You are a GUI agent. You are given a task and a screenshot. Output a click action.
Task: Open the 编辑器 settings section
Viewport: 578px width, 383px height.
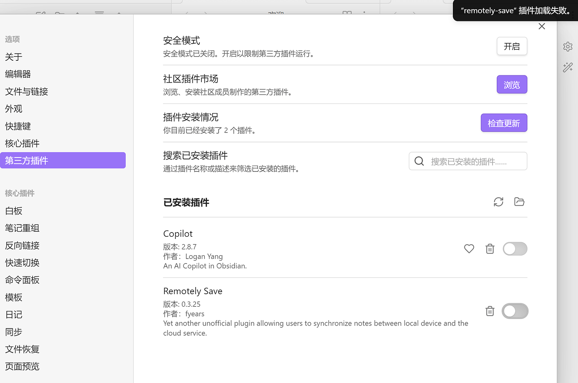click(x=18, y=74)
